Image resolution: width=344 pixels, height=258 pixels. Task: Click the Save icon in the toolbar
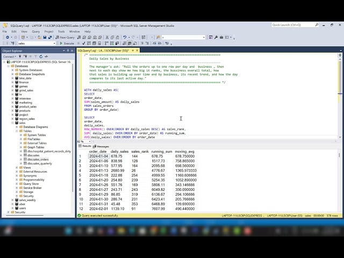pyautogui.click(x=45, y=37)
